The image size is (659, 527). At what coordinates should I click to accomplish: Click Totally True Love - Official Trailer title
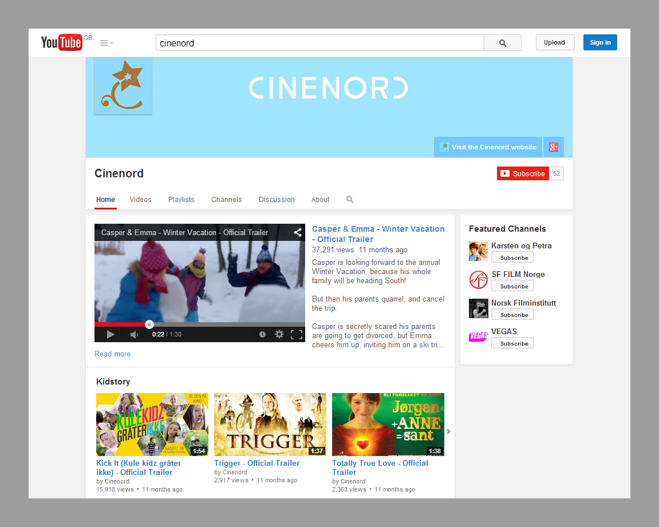[380, 467]
